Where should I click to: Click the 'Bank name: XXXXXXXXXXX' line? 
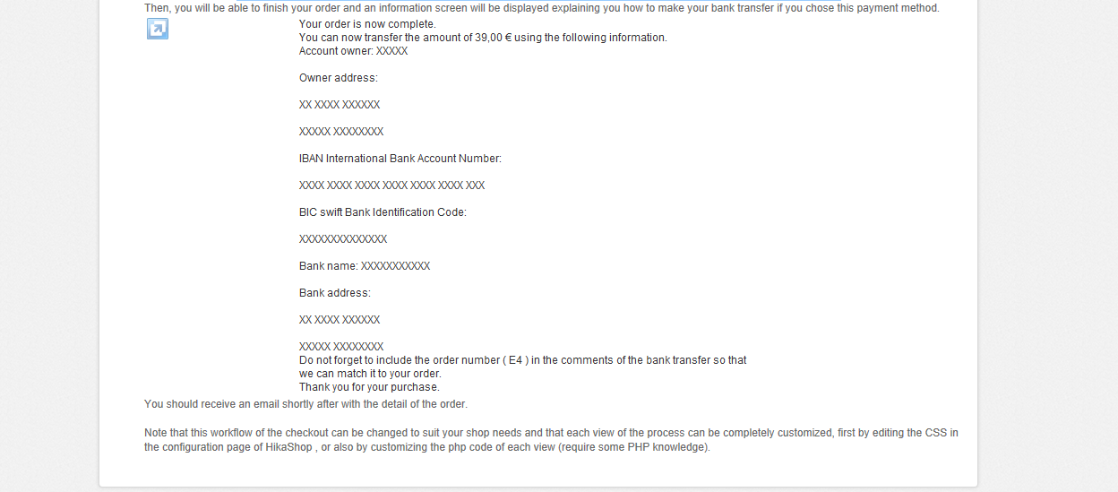point(365,266)
